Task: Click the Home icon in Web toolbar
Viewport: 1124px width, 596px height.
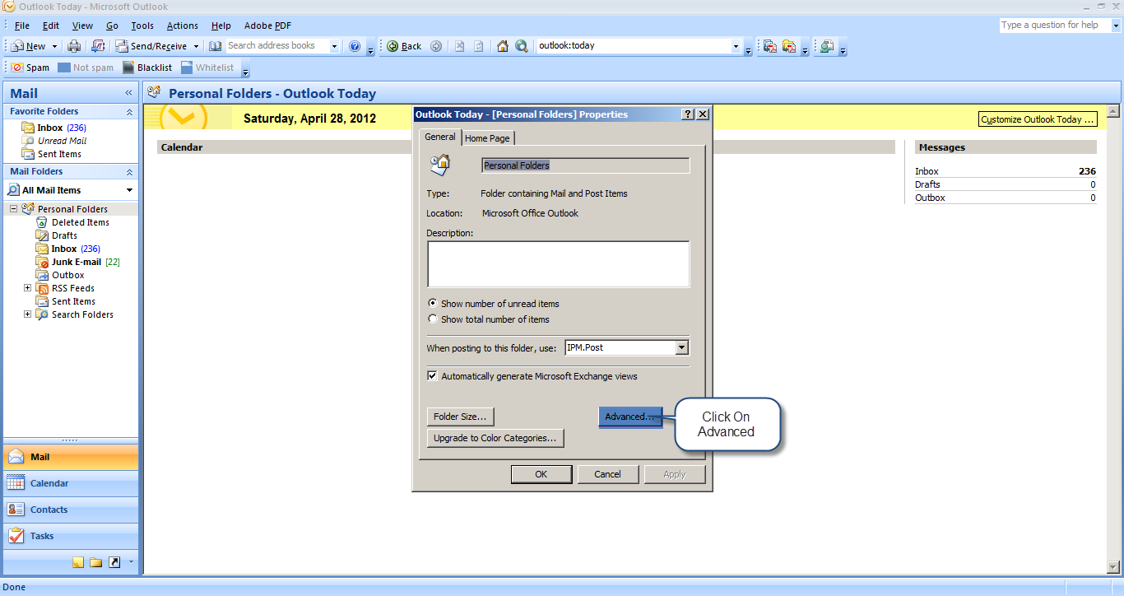Action: (503, 46)
